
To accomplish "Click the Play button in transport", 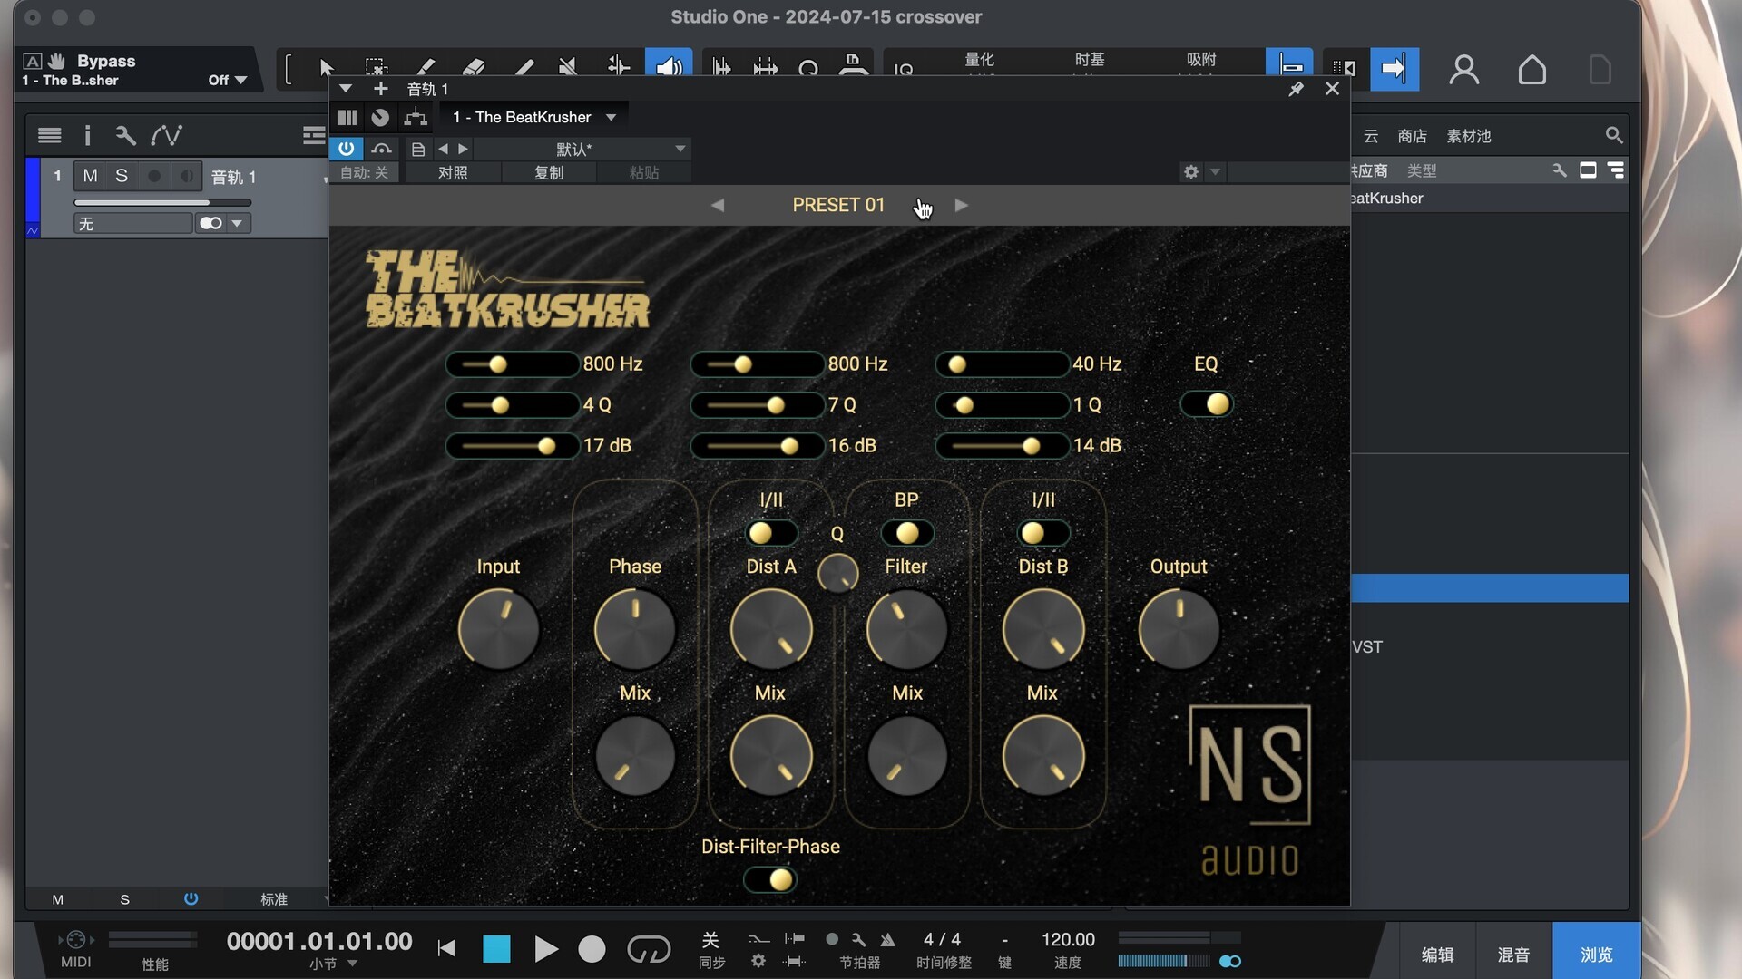I will point(545,949).
